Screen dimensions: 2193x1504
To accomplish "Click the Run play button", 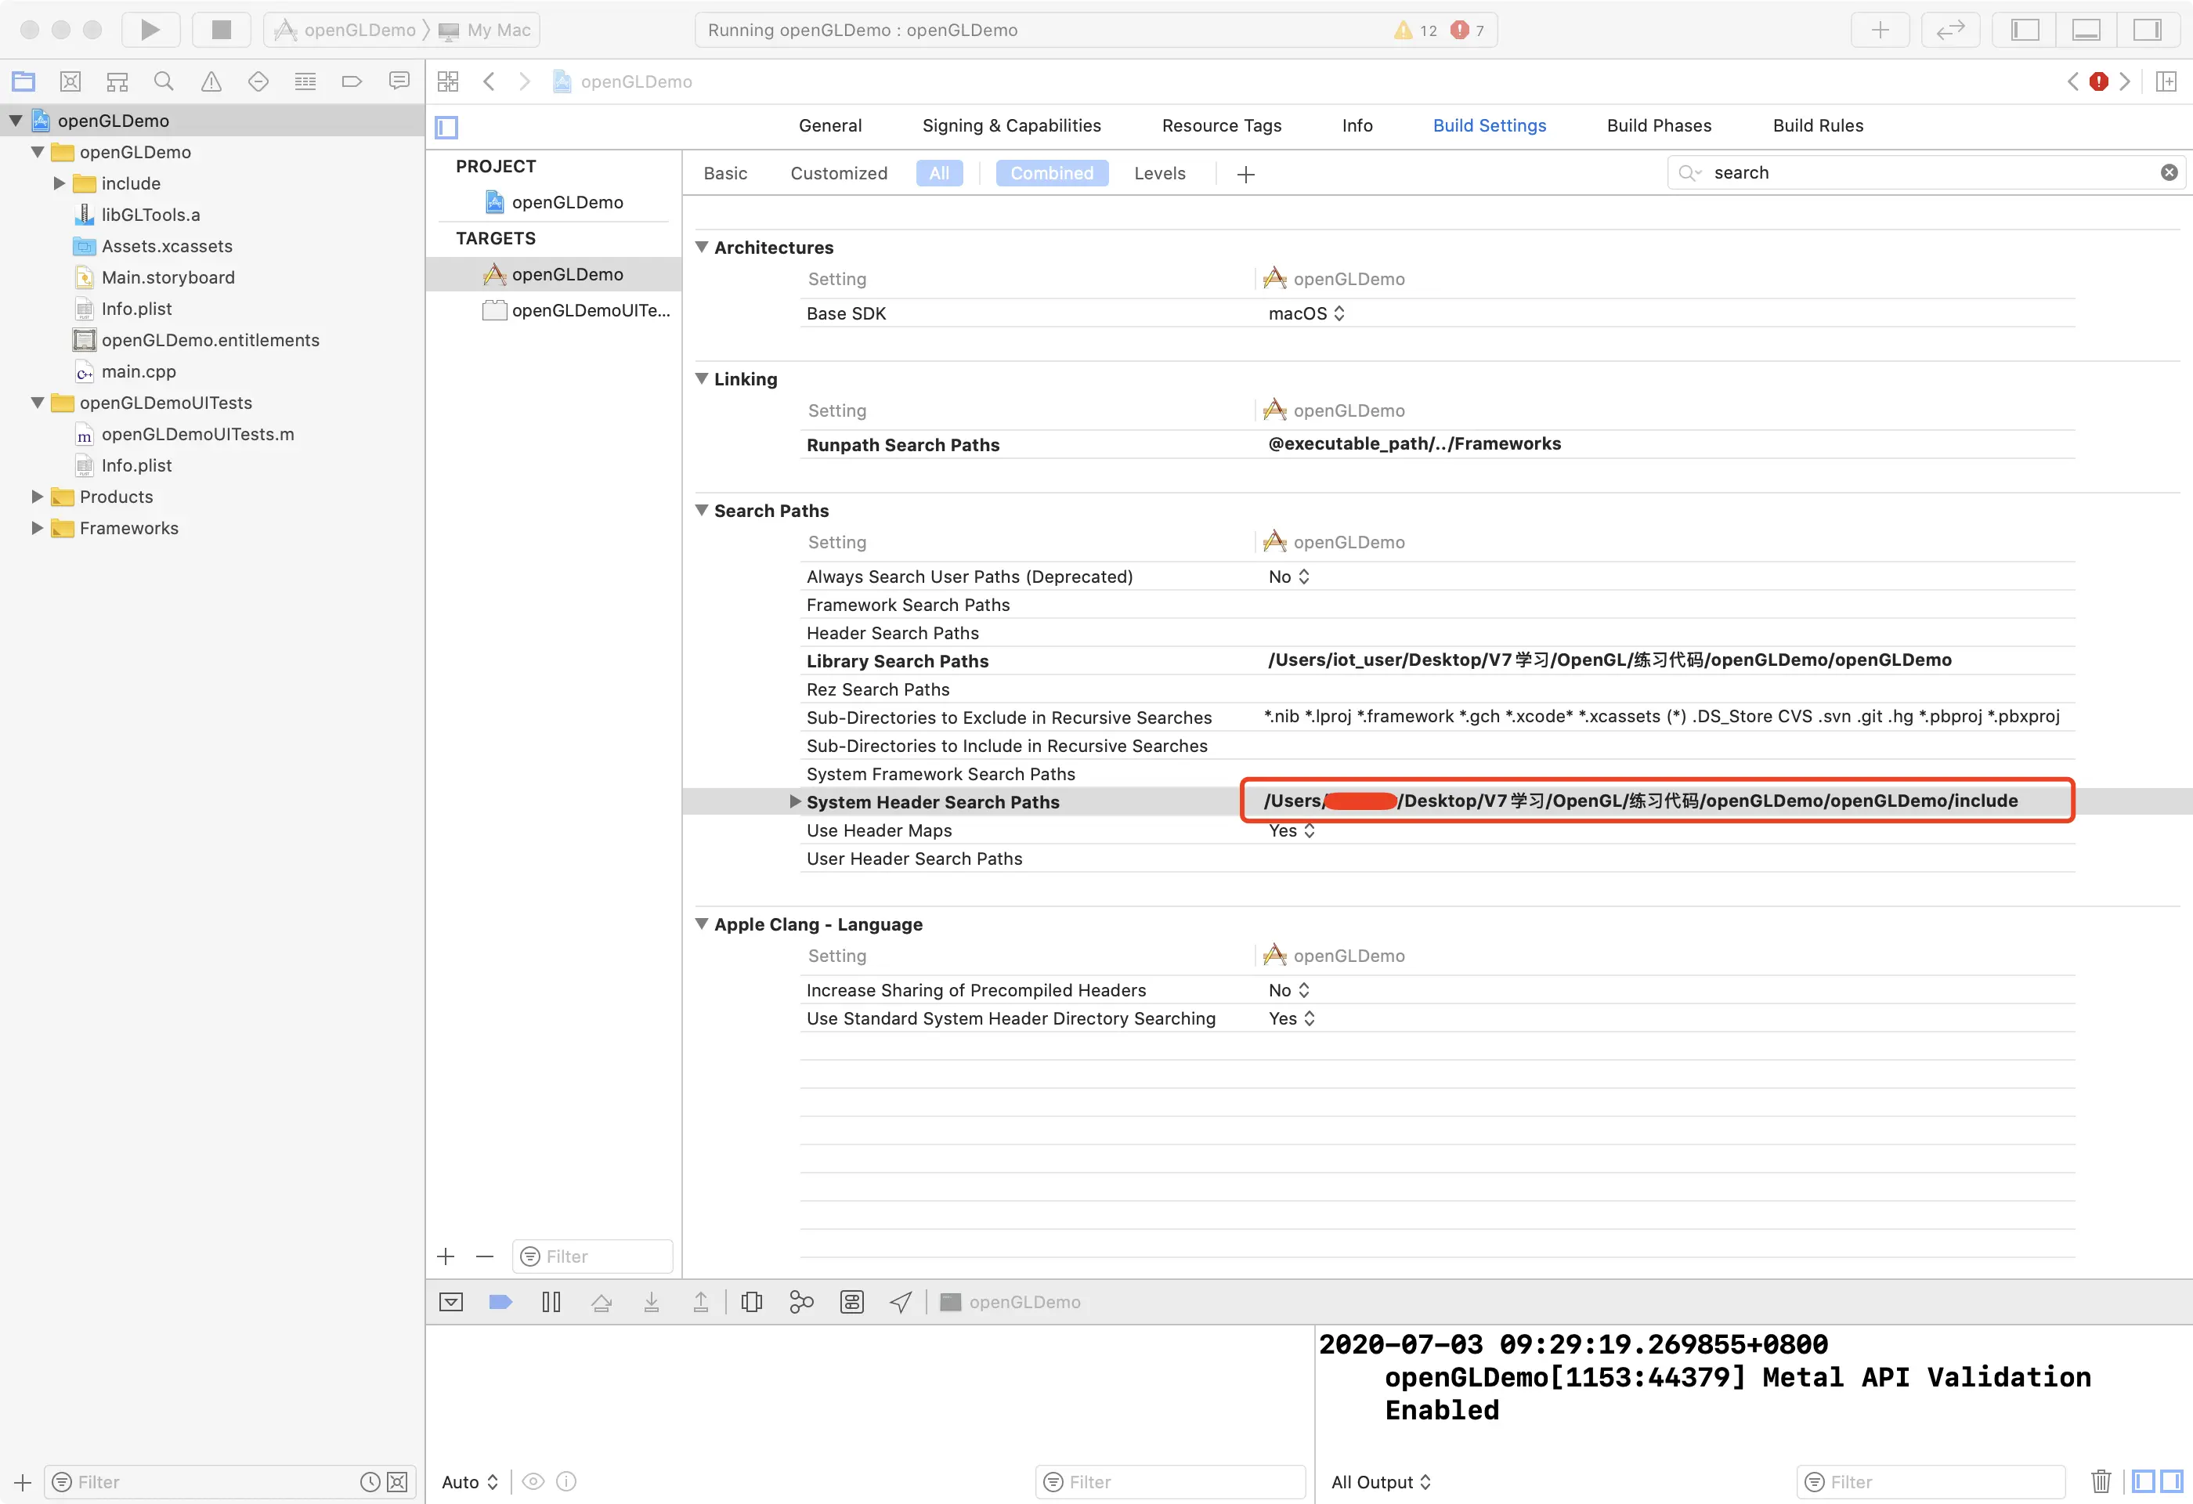I will tap(150, 29).
